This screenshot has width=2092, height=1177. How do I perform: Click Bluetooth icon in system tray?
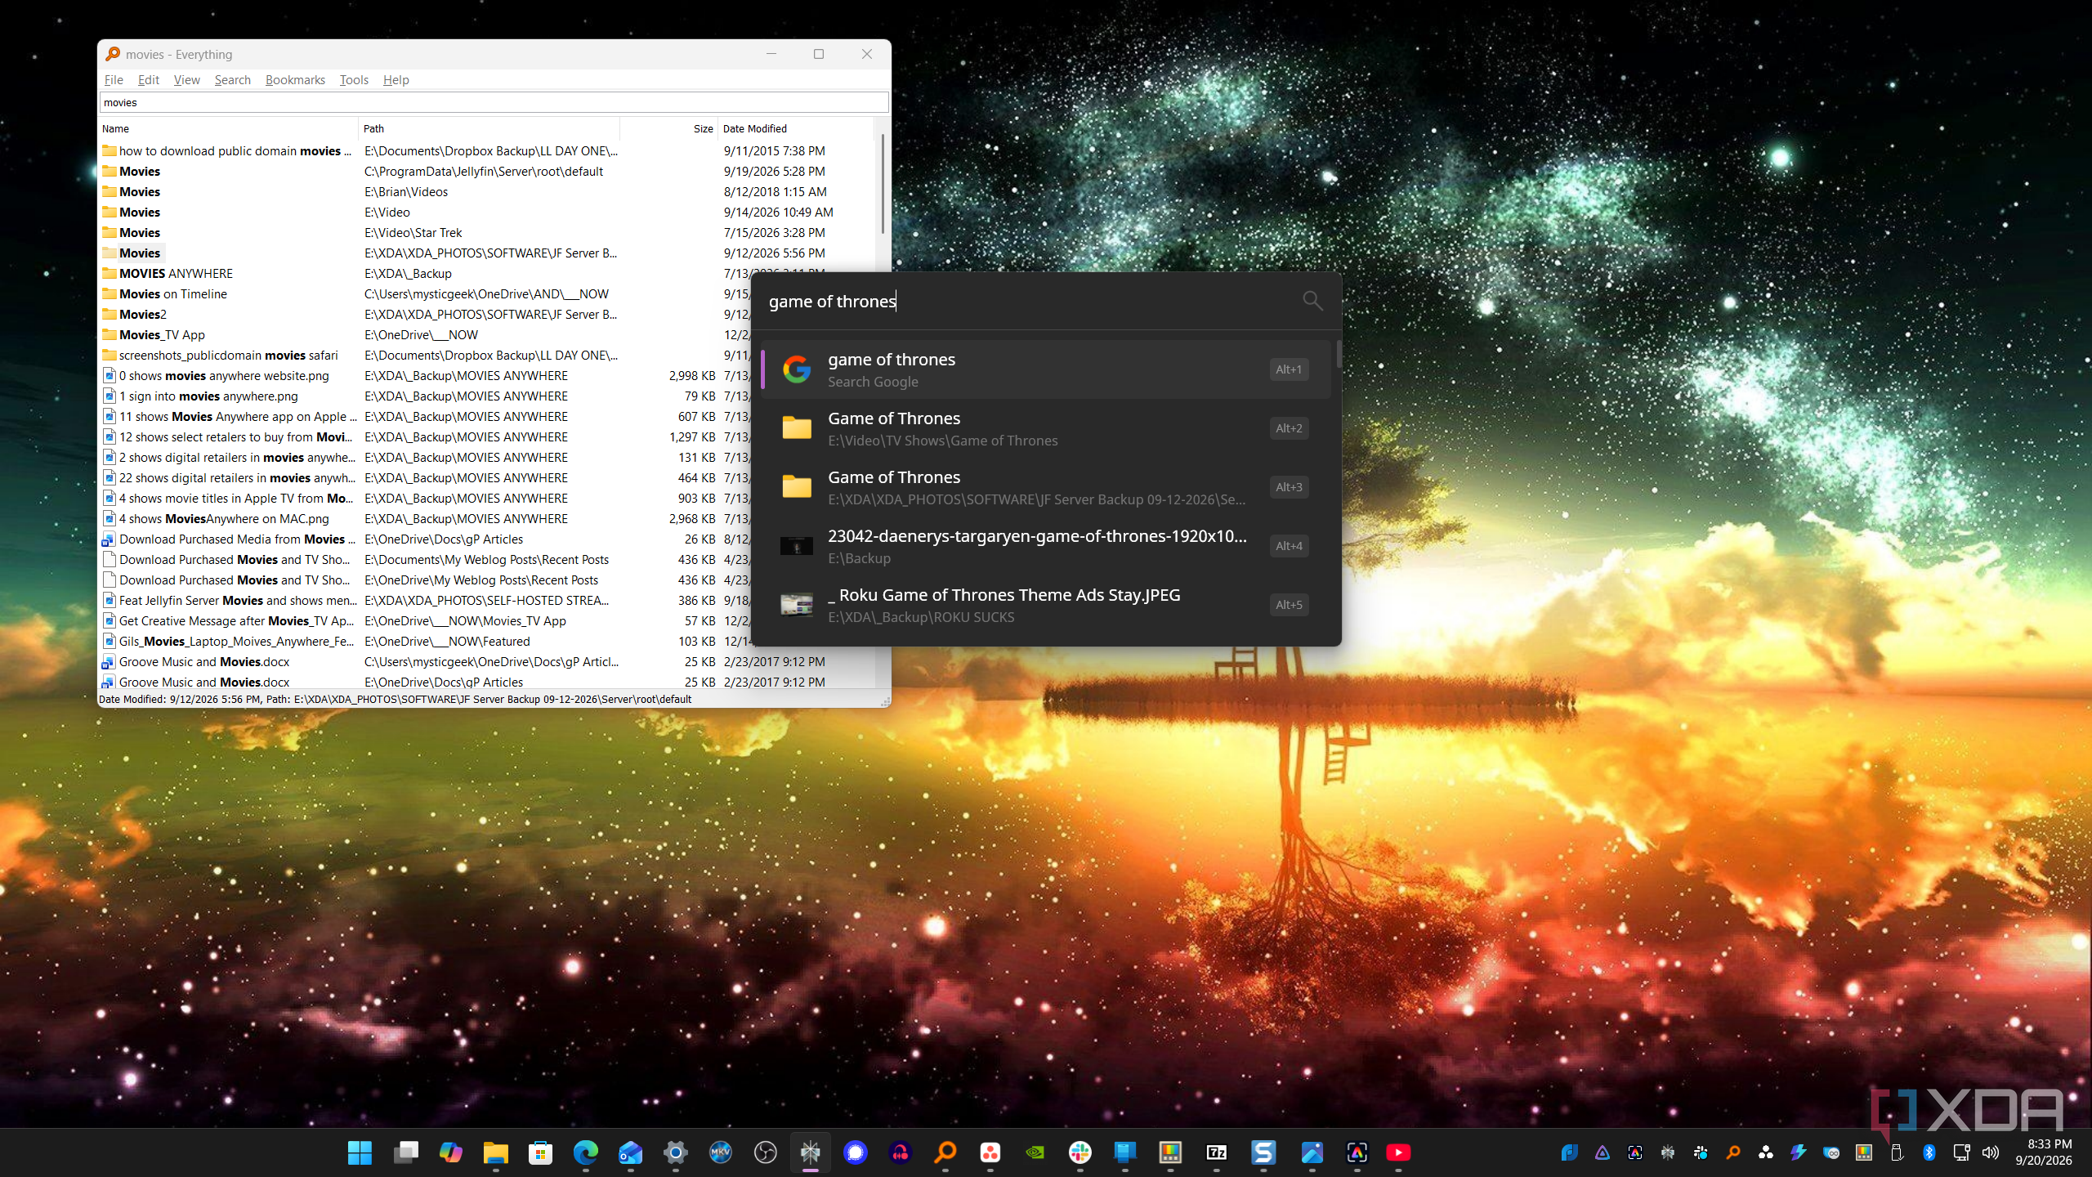1929,1152
